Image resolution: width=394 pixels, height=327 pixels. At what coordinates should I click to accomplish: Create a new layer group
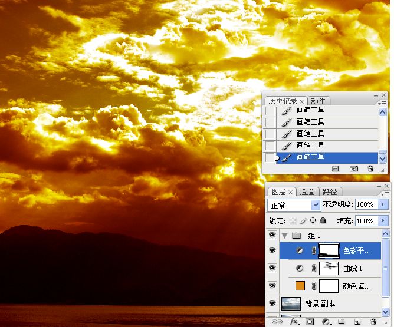click(x=342, y=322)
